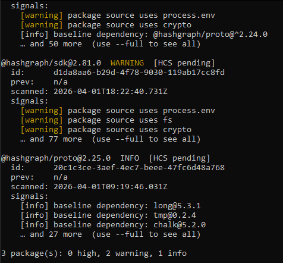283x263 pixels.
Task: Click scanned time '2026-04-01T09:19:46.031Z'
Action: pos(111,187)
